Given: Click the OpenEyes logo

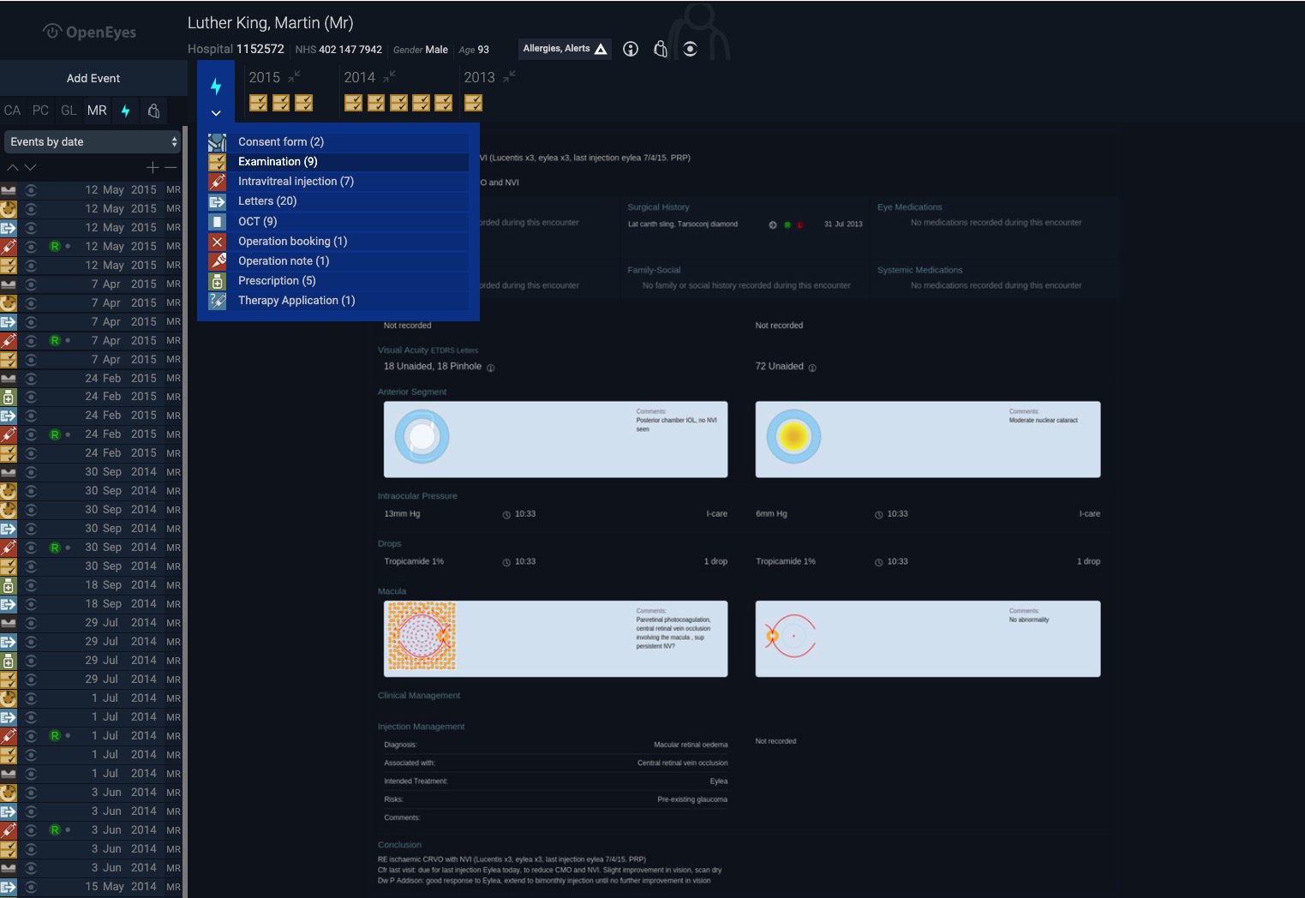Looking at the screenshot, I should (90, 33).
